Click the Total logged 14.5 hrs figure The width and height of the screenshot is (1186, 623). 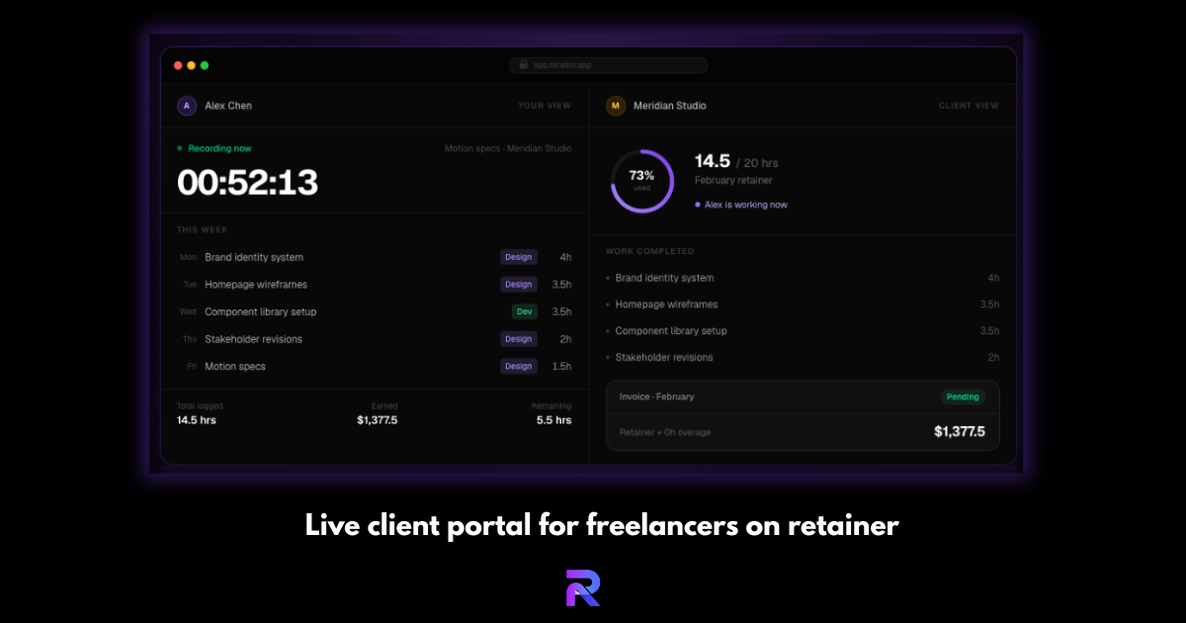pyautogui.click(x=196, y=419)
